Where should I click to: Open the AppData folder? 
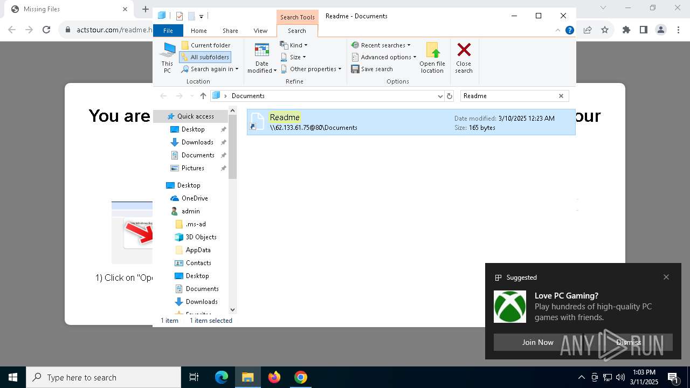[x=198, y=250]
